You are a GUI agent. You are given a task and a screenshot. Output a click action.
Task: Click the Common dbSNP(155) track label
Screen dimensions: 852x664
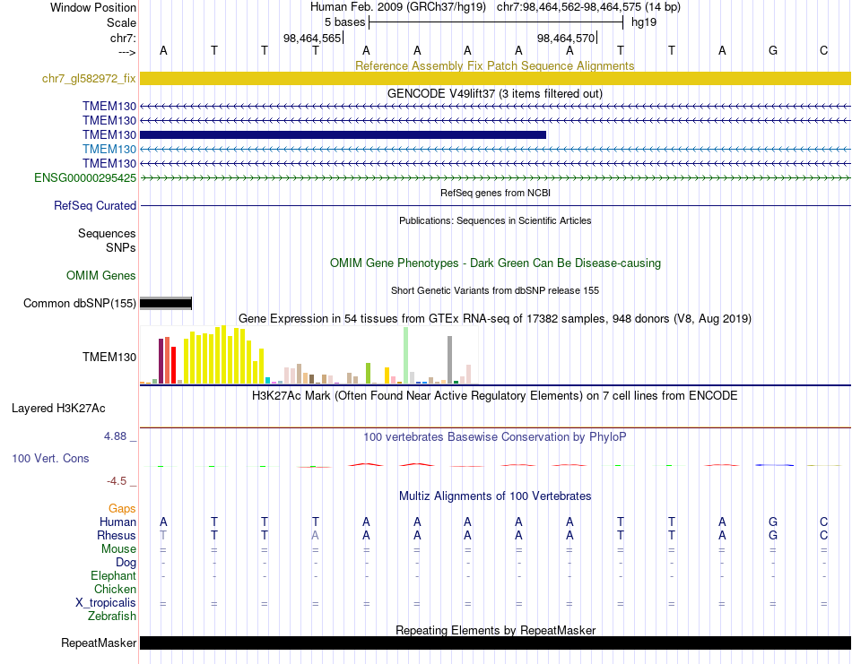point(79,303)
